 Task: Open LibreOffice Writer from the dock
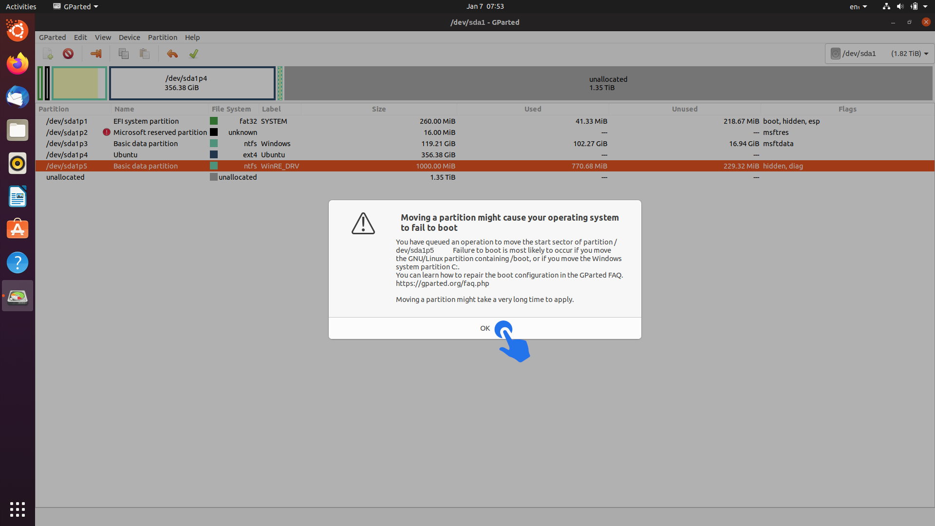click(18, 196)
